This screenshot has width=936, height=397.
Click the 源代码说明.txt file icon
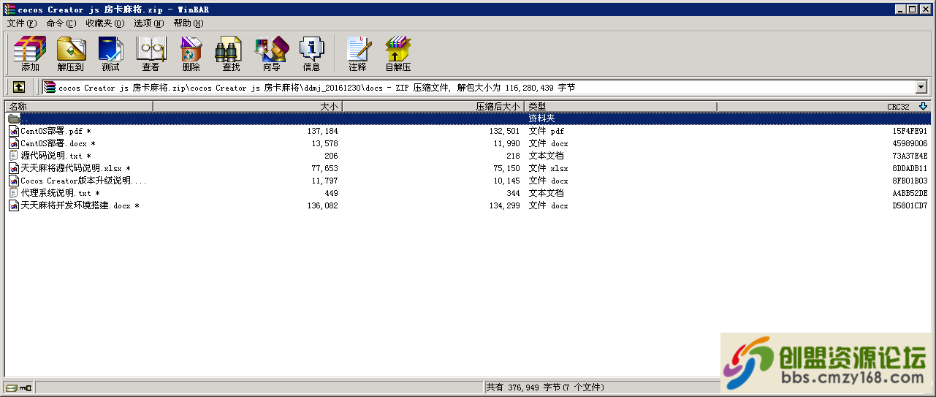coord(14,156)
